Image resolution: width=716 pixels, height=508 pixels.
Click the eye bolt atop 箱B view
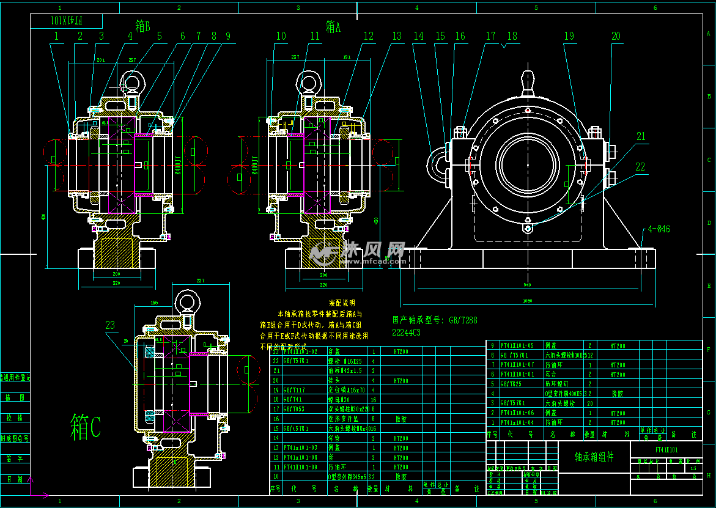point(131,81)
